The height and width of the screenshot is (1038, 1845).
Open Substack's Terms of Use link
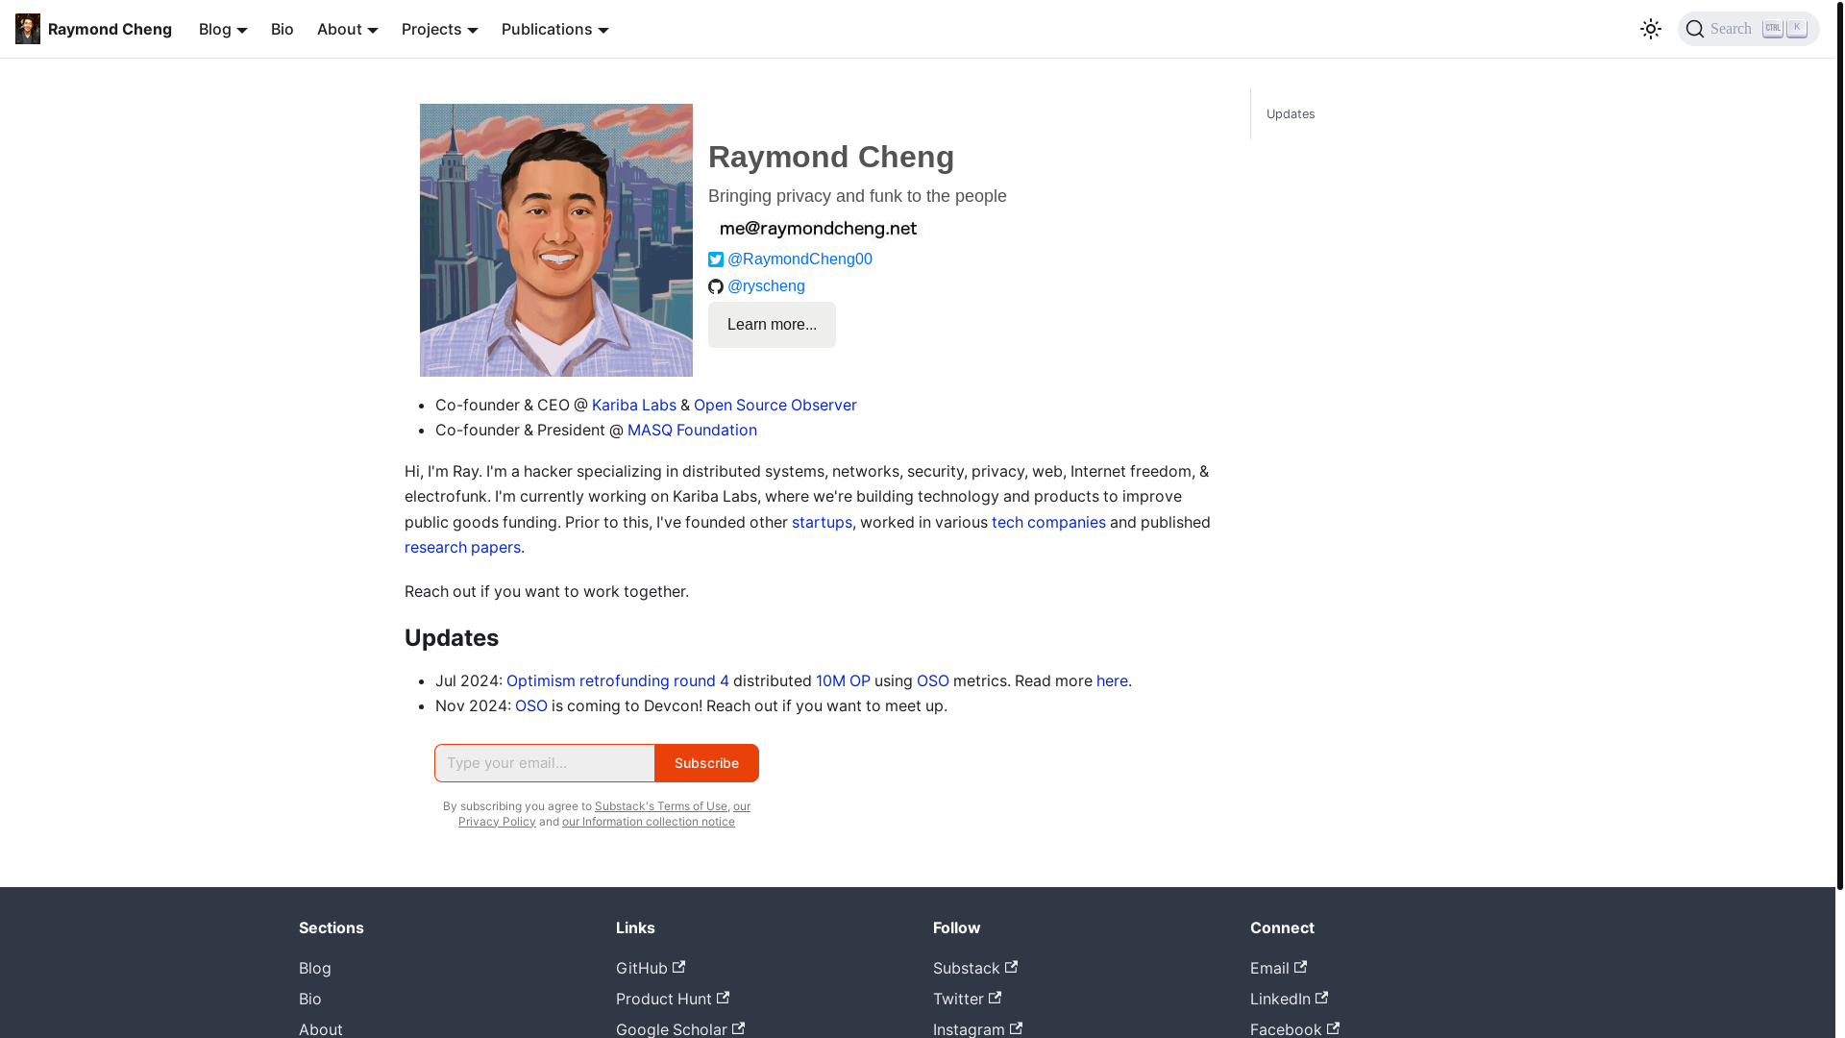tap(660, 806)
